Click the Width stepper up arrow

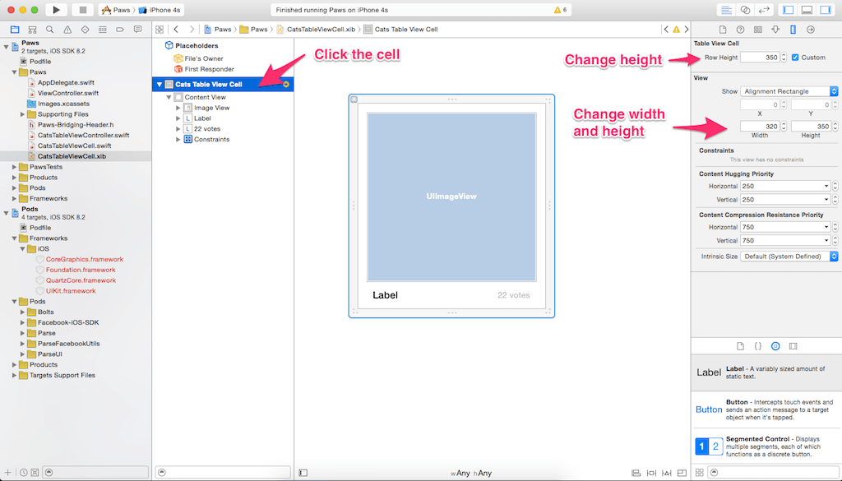pyautogui.click(x=784, y=122)
